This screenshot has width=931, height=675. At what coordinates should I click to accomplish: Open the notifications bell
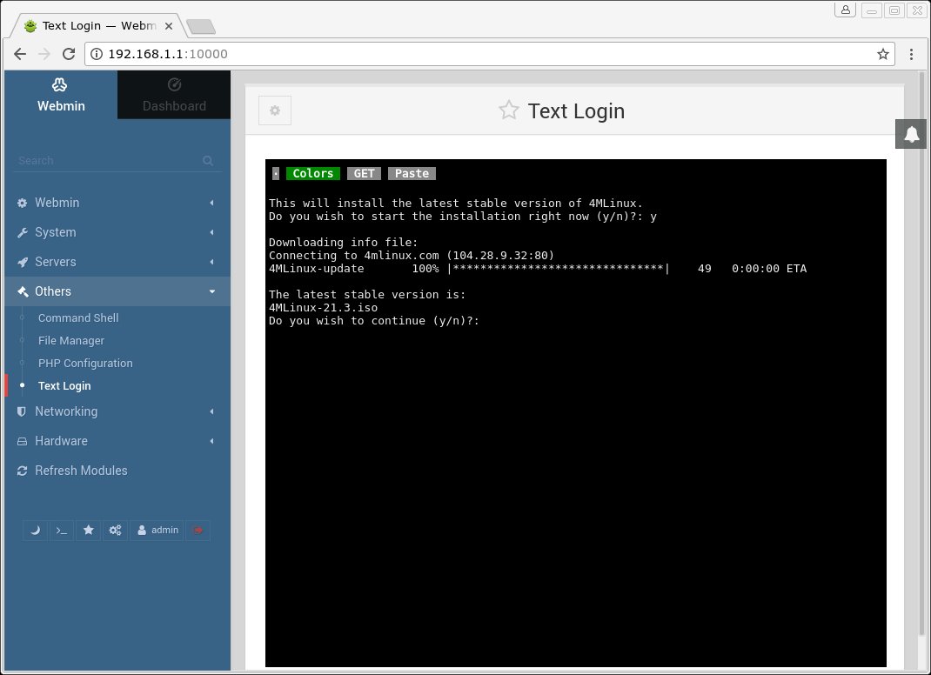click(911, 134)
